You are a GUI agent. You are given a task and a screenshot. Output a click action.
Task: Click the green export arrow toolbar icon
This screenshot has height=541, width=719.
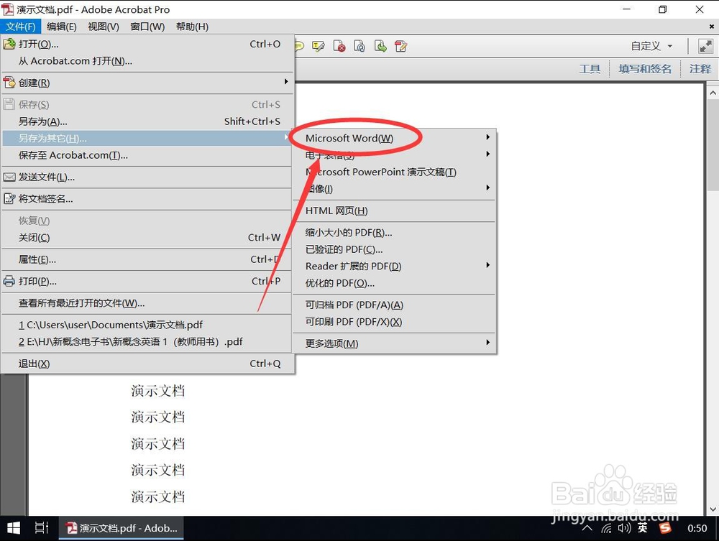point(379,45)
